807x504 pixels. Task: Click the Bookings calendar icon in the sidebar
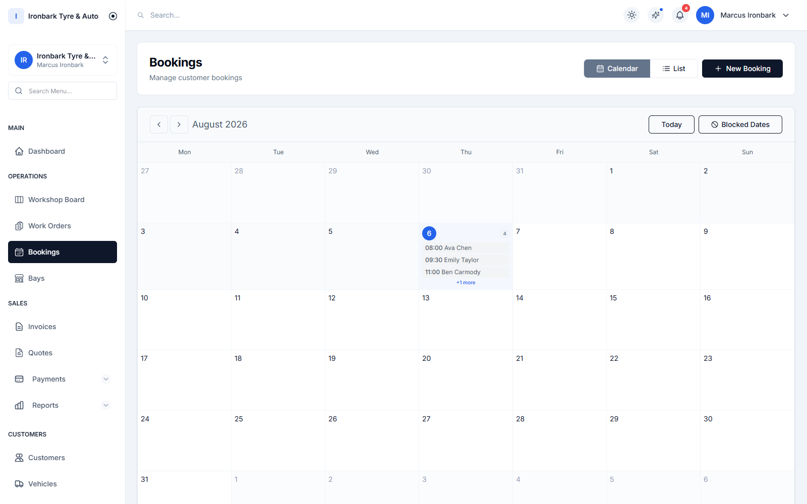point(19,252)
